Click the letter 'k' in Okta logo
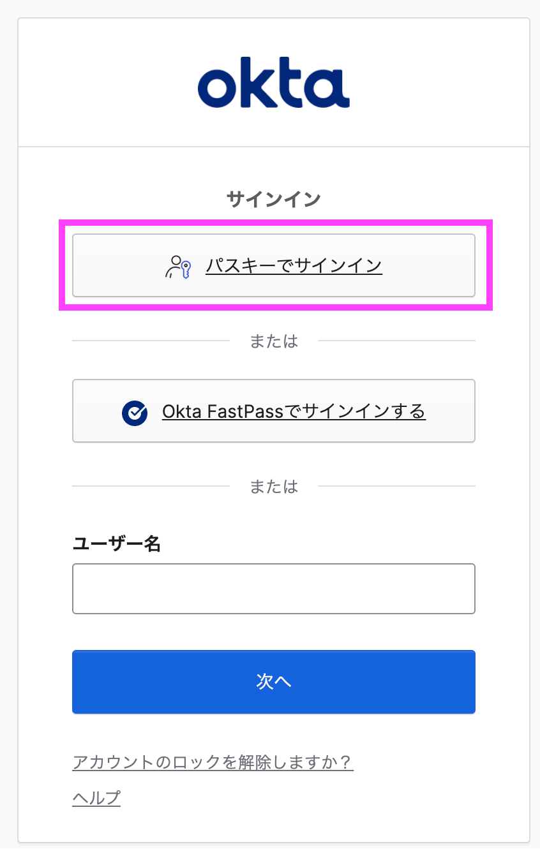The image size is (540, 856). (261, 84)
